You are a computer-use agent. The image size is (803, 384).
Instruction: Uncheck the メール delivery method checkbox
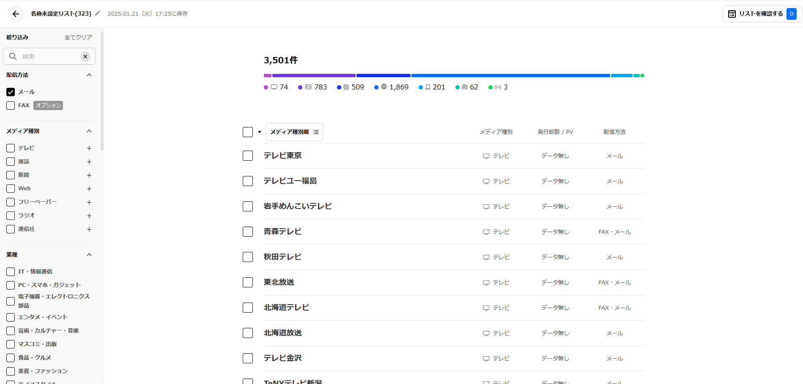11,92
